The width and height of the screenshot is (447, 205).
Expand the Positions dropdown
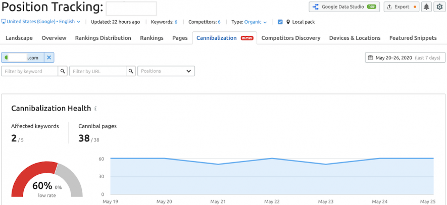click(x=166, y=71)
